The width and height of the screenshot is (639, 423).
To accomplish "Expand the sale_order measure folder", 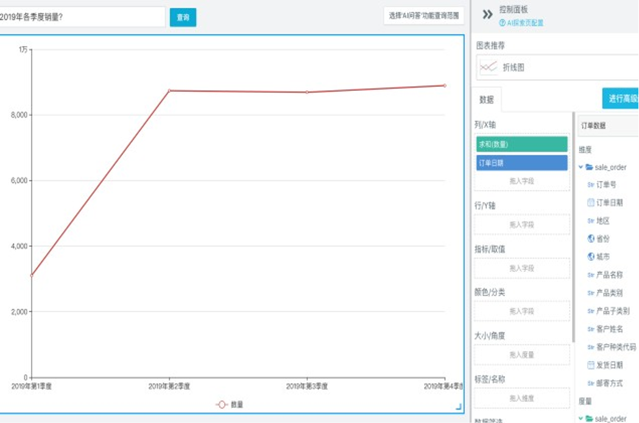I will coord(581,419).
